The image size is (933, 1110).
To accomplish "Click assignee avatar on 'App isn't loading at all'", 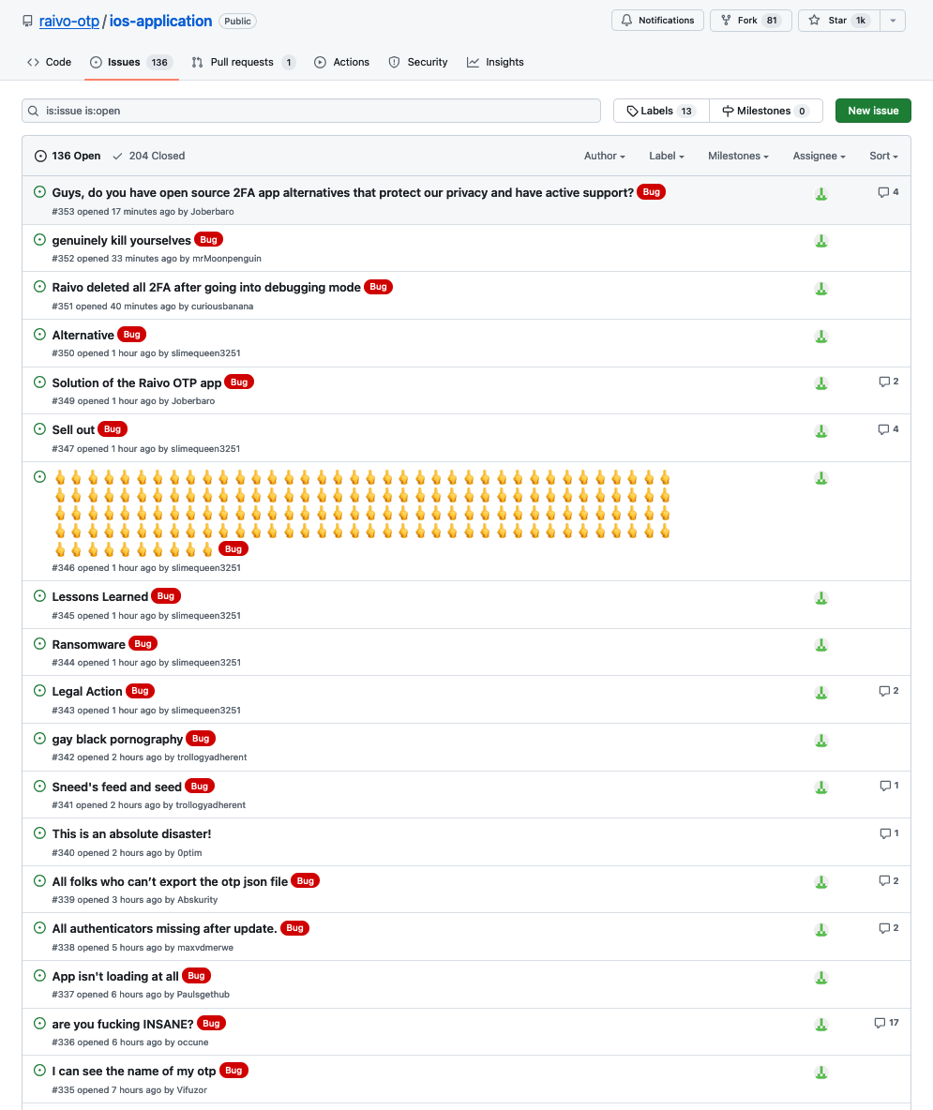I will click(x=821, y=978).
